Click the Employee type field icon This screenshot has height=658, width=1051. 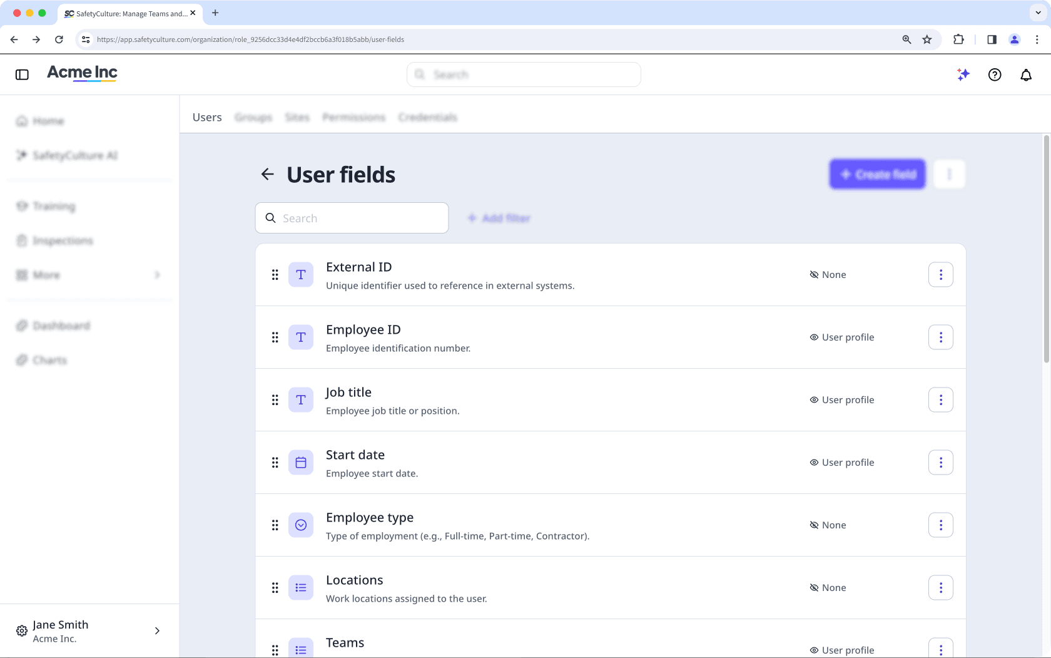(x=301, y=525)
